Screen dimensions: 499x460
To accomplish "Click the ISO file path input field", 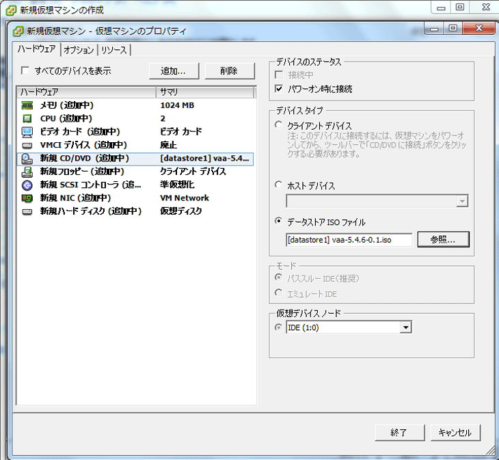I will coord(349,240).
